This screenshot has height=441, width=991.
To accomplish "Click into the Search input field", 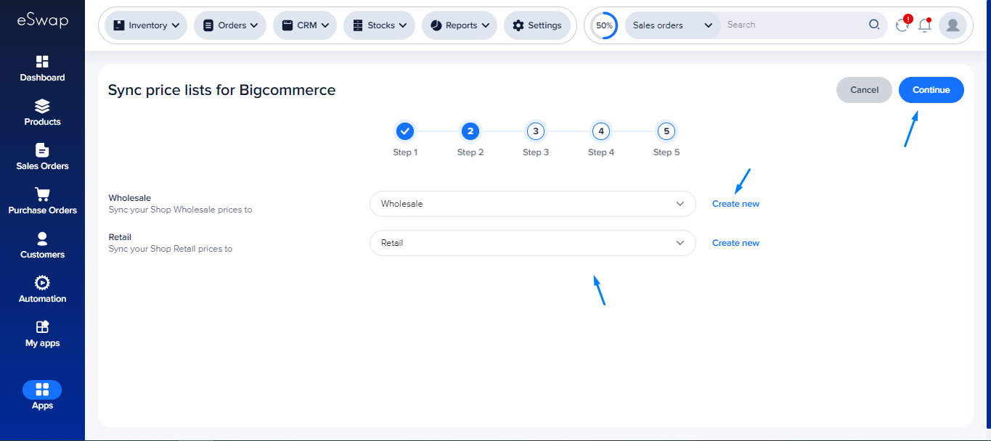I will click(x=795, y=25).
